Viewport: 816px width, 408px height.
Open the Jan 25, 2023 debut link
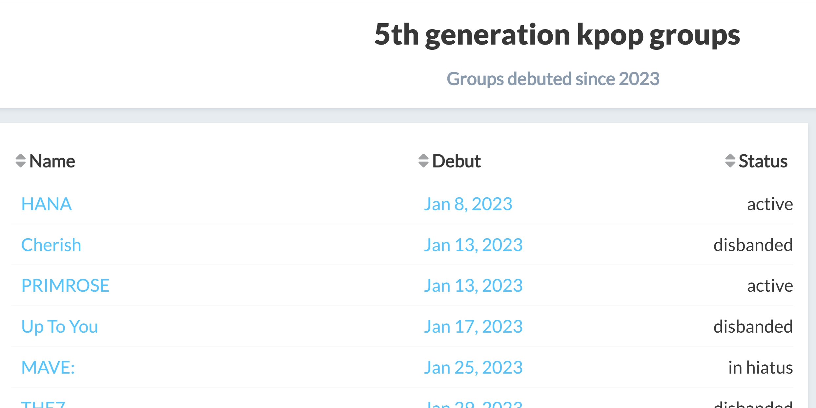click(473, 368)
